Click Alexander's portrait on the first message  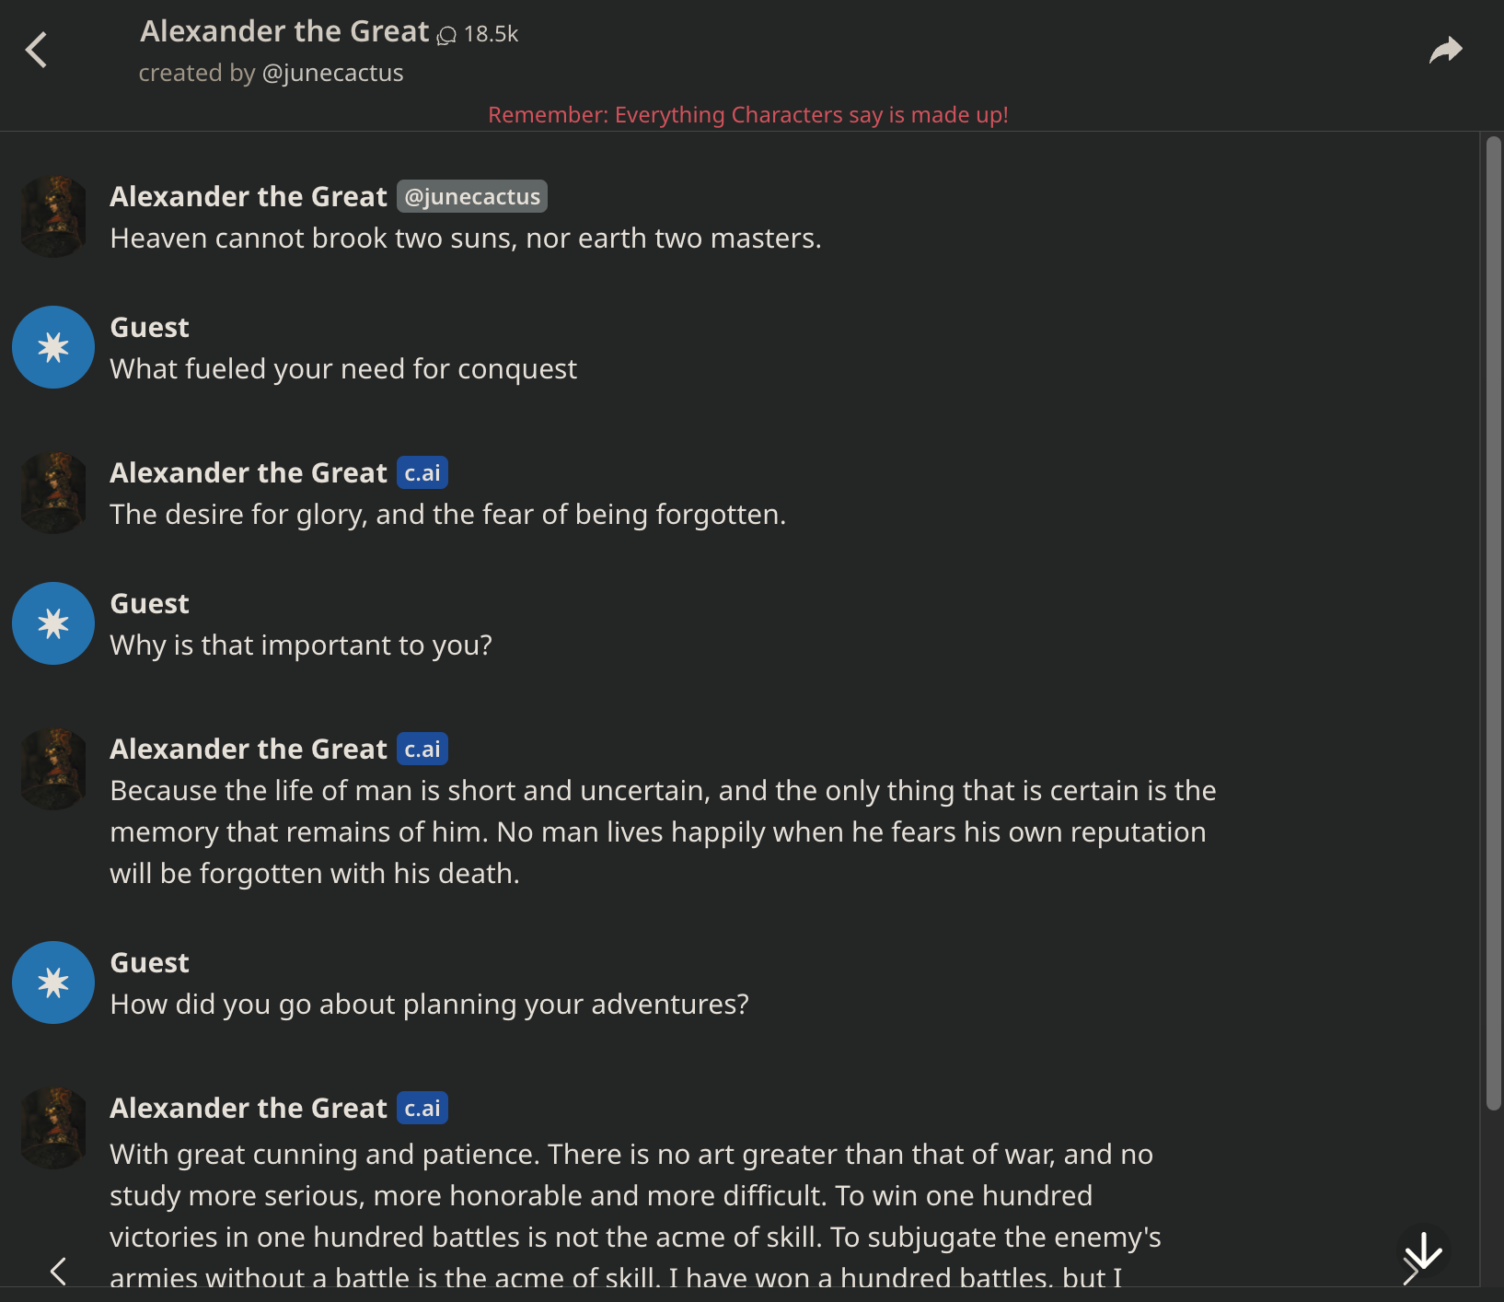[52, 216]
